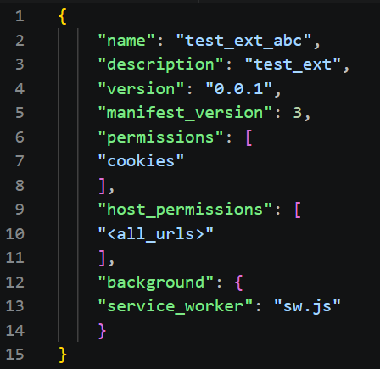Click the "sw.js" value

(307, 306)
